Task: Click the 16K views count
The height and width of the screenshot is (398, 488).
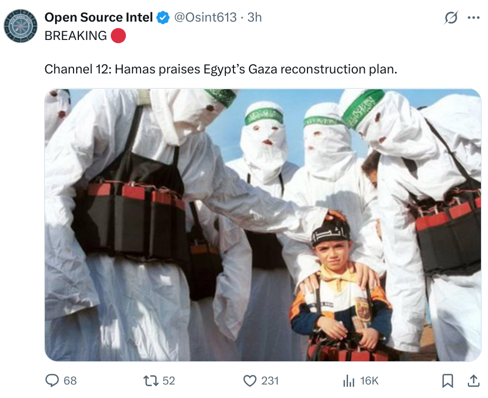Action: pyautogui.click(x=369, y=381)
